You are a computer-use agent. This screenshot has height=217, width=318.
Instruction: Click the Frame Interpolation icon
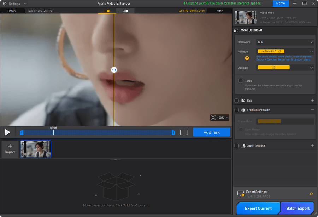(243, 110)
